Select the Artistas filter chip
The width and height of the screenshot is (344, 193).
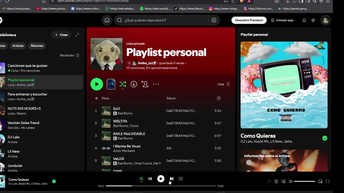tap(18, 46)
